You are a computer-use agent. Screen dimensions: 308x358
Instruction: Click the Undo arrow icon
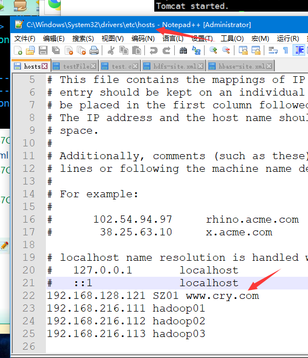point(154,50)
